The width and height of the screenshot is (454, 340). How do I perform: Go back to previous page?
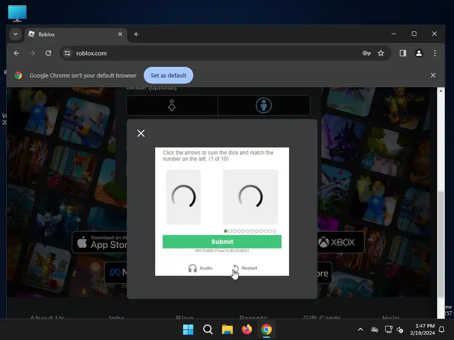click(16, 53)
